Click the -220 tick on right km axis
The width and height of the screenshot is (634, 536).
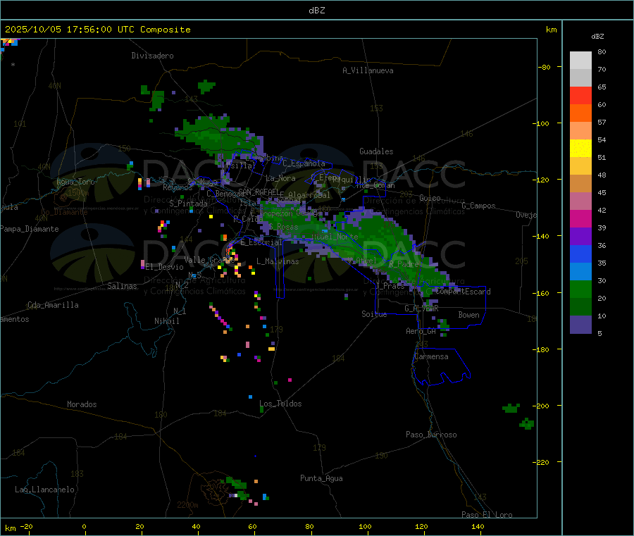[x=540, y=463]
